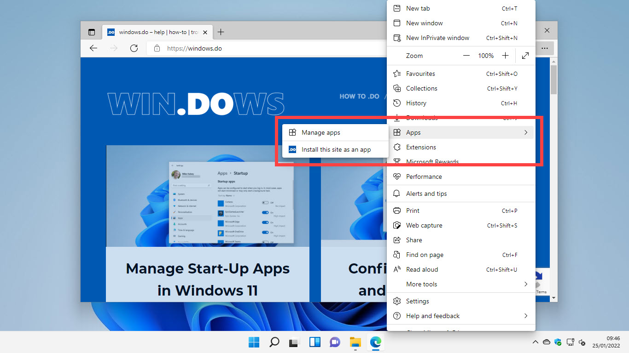Click the scrollbar down arrow
This screenshot has height=353, width=629.
point(553,298)
